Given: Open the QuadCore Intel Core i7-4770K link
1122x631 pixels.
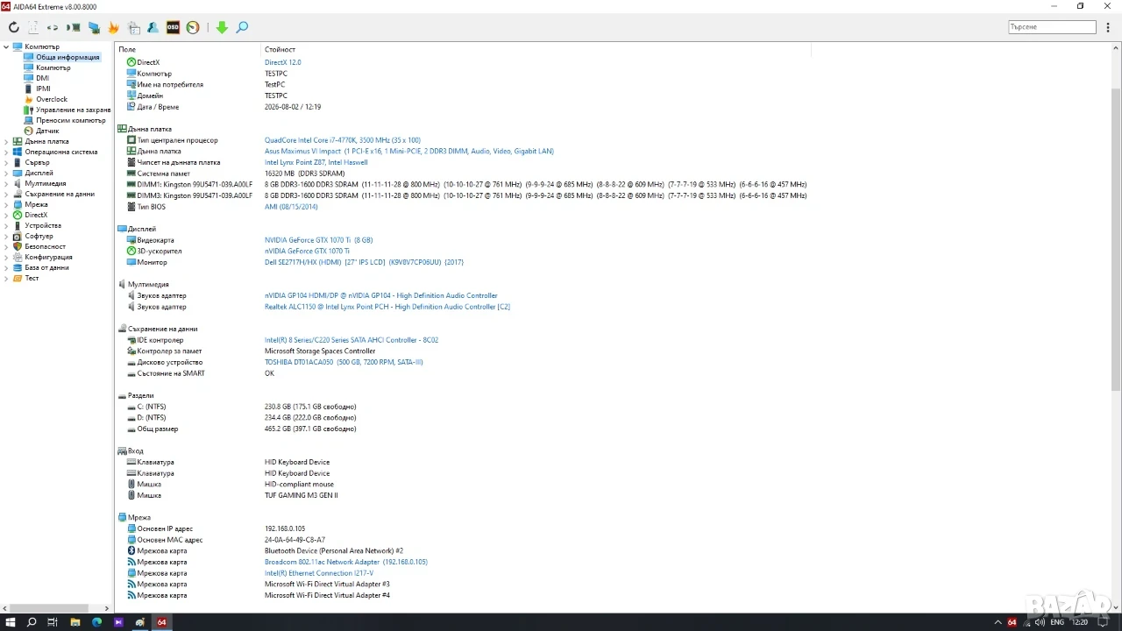Looking at the screenshot, I should (x=343, y=140).
